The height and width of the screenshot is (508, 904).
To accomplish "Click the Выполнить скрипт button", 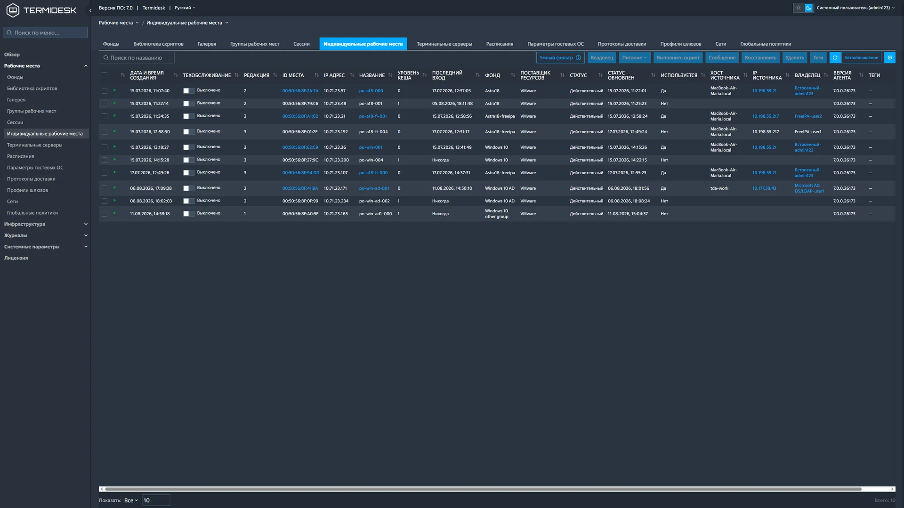I will [678, 58].
